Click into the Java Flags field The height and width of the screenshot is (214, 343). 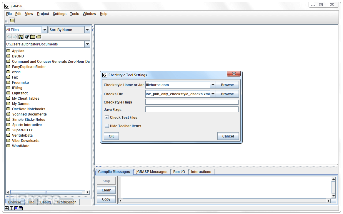point(192,109)
